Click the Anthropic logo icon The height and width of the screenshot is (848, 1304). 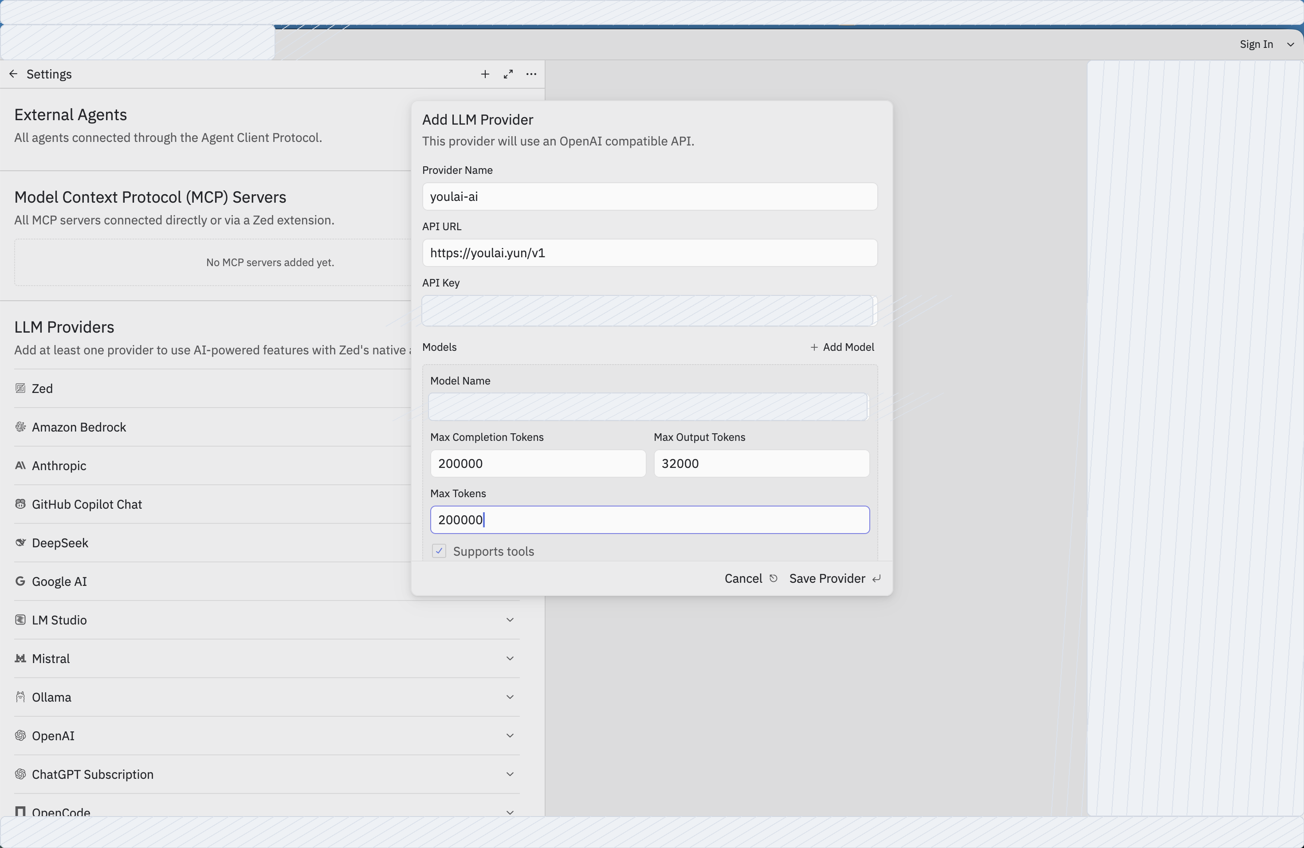point(20,466)
